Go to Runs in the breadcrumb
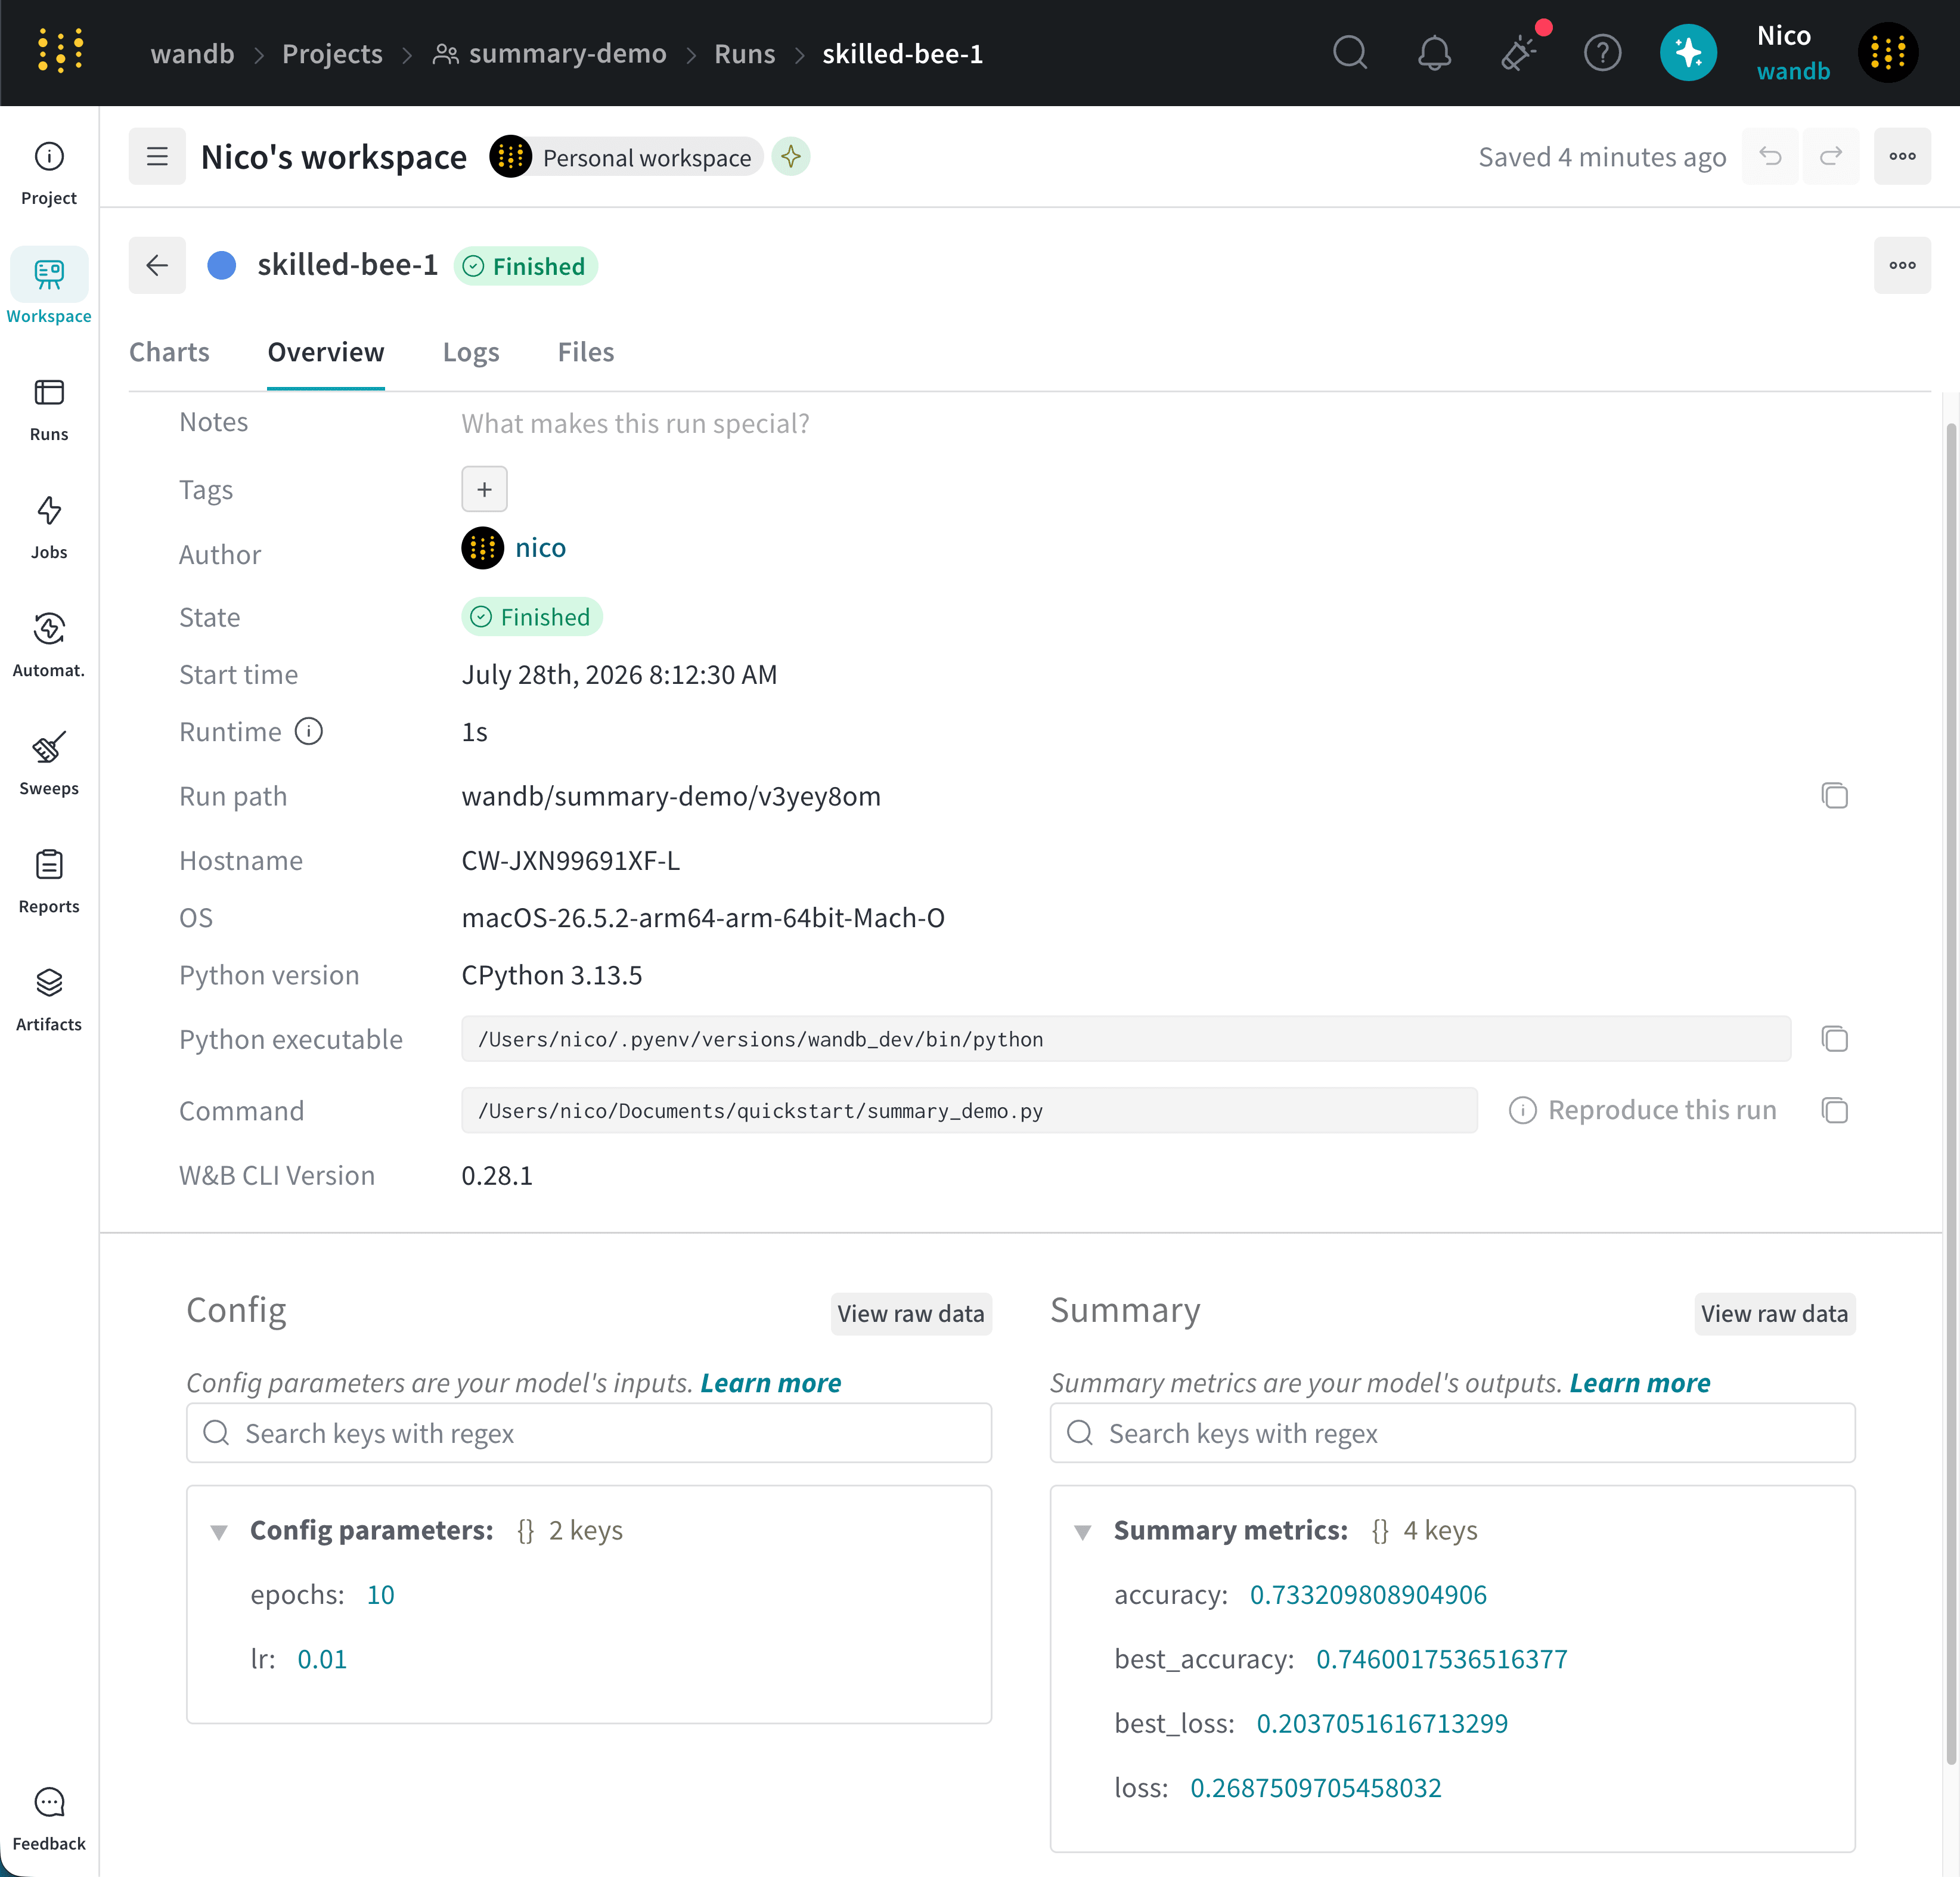The width and height of the screenshot is (1960, 1877). (x=745, y=53)
